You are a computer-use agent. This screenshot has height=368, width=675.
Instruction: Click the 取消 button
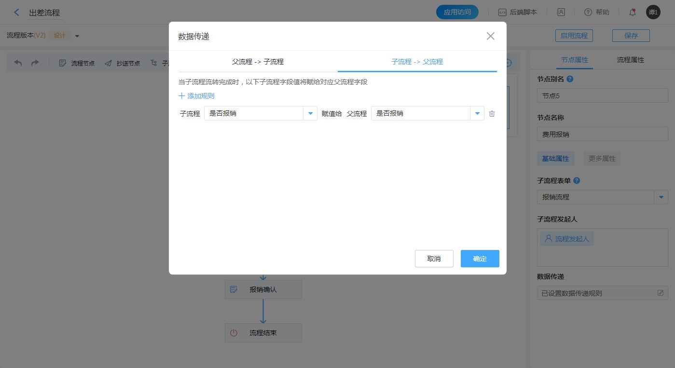(x=434, y=259)
